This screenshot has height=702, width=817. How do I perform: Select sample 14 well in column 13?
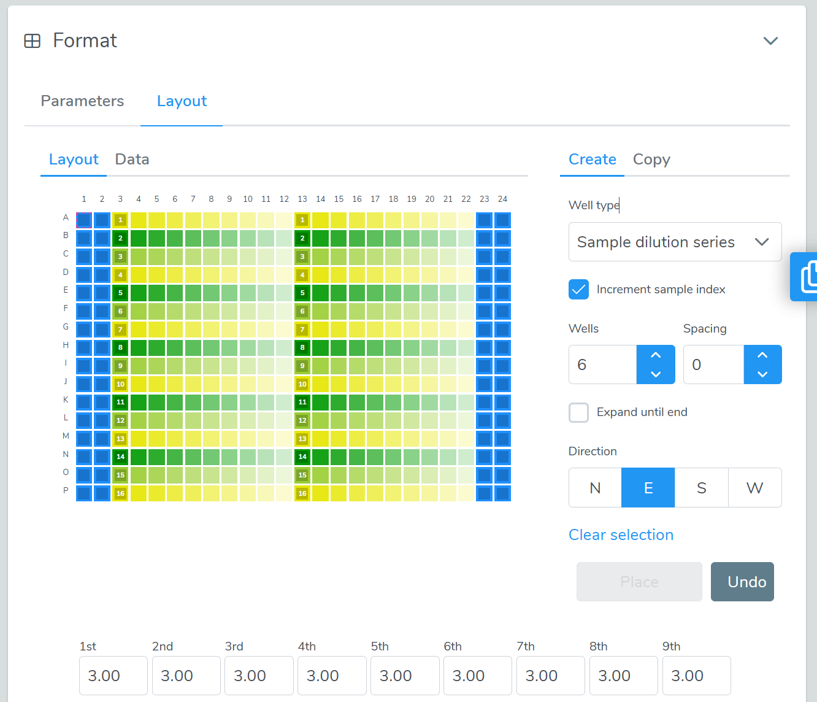[x=302, y=457]
